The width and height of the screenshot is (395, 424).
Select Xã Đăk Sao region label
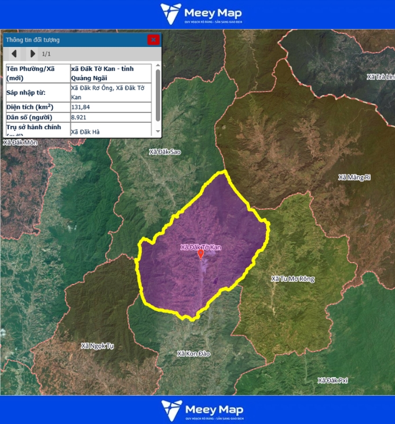pos(164,152)
